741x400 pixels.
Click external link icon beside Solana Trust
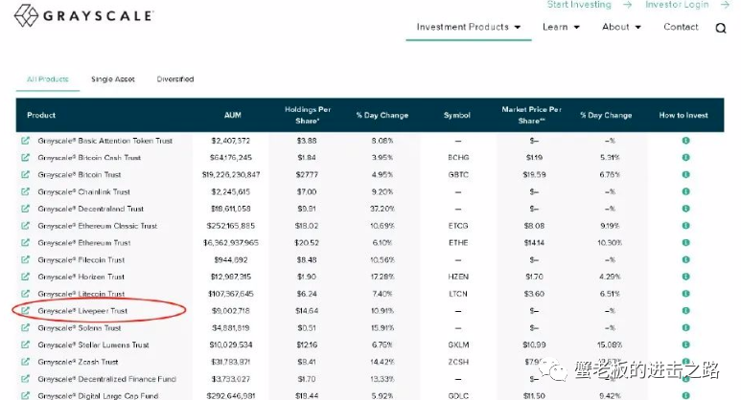(26, 328)
